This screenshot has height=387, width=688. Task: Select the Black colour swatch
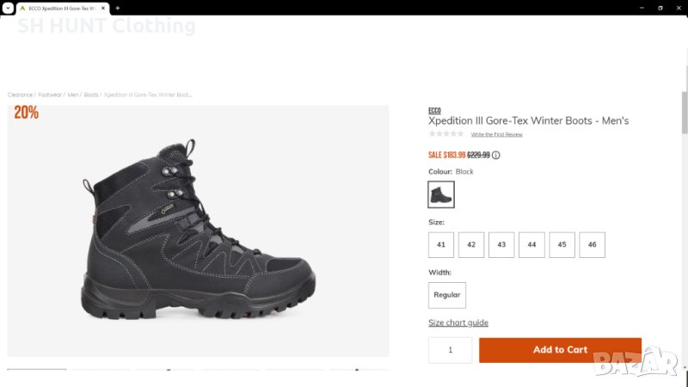[x=441, y=195]
